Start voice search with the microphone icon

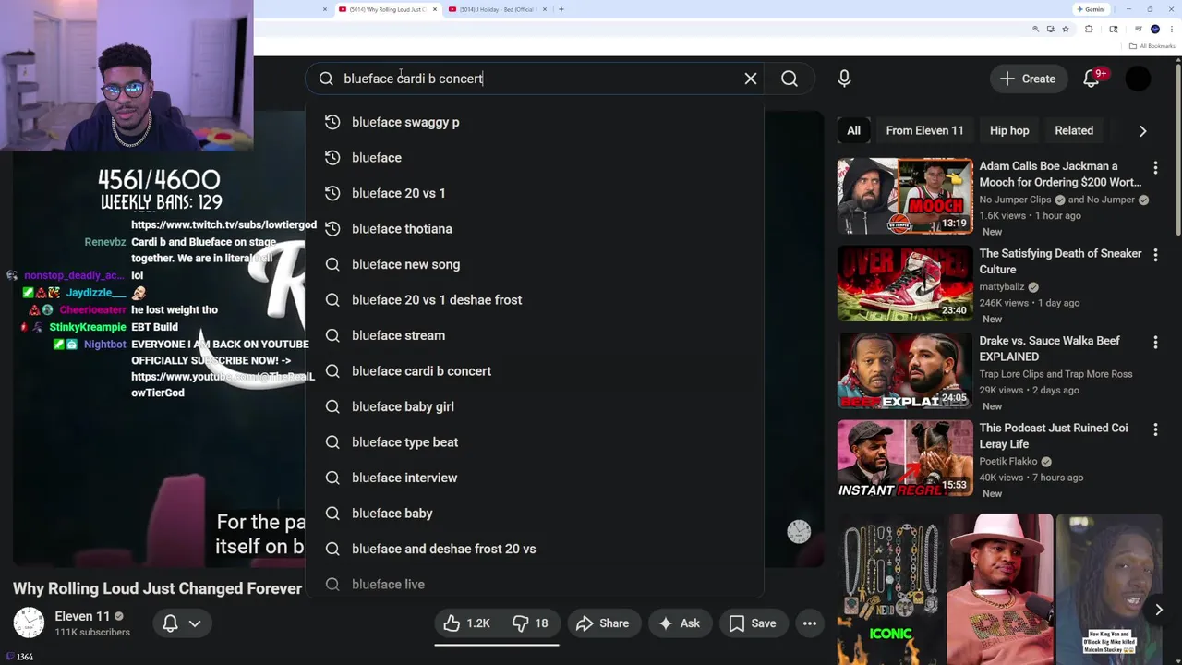click(x=844, y=79)
